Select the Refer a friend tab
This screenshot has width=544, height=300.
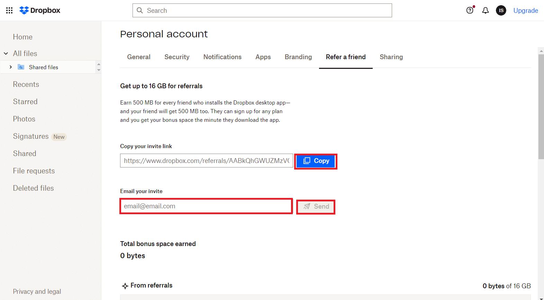tap(346, 57)
